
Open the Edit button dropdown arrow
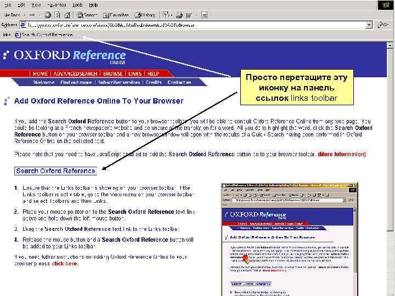click(x=196, y=15)
